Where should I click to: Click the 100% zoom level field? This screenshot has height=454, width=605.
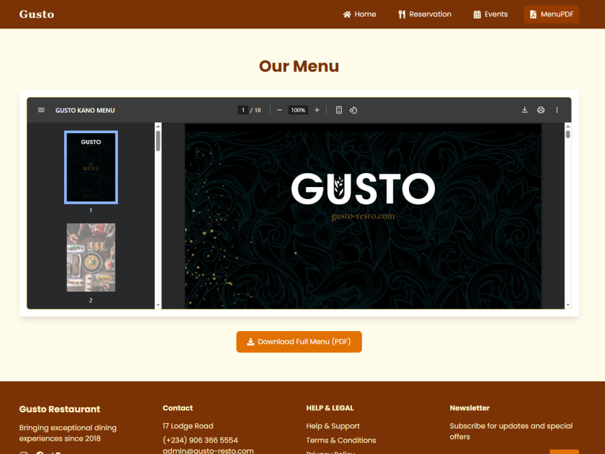pos(298,110)
